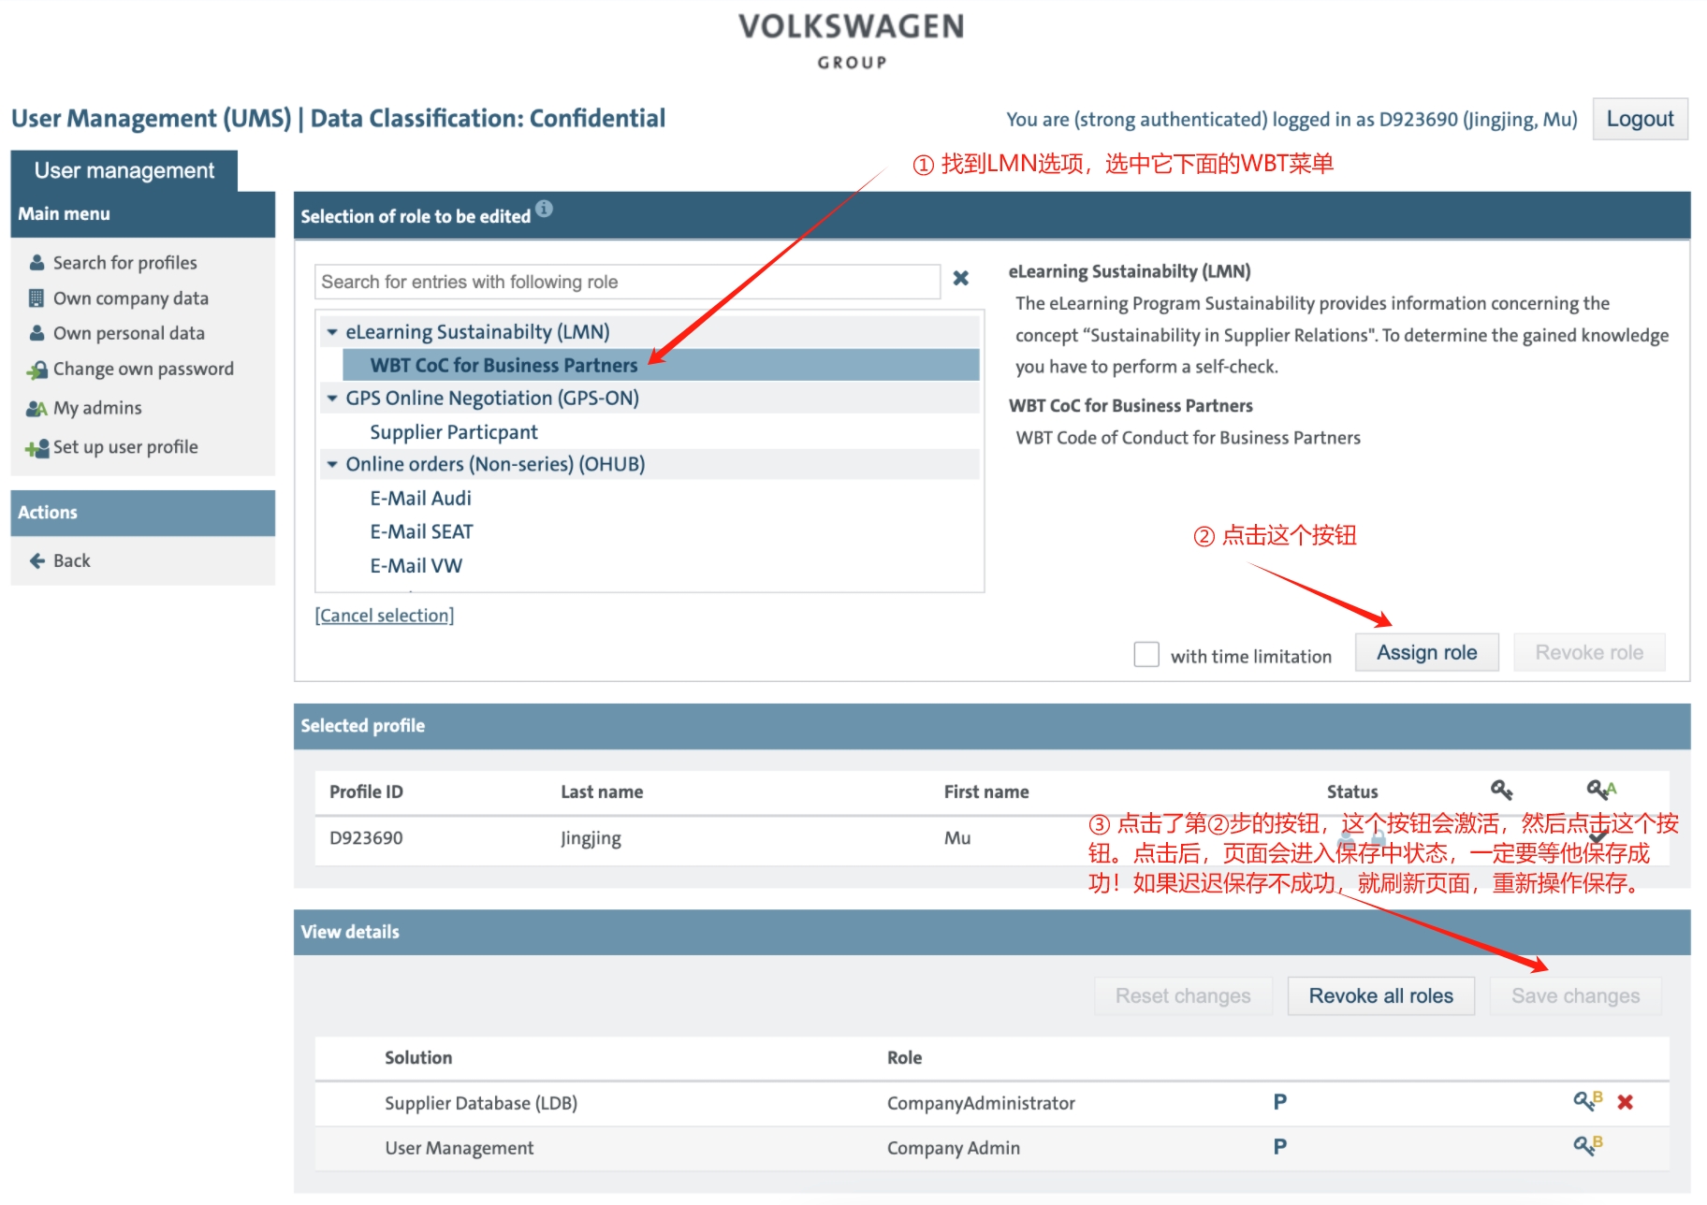1707x1205 pixels.
Task: Click the Back arrow icon
Action: coord(37,560)
